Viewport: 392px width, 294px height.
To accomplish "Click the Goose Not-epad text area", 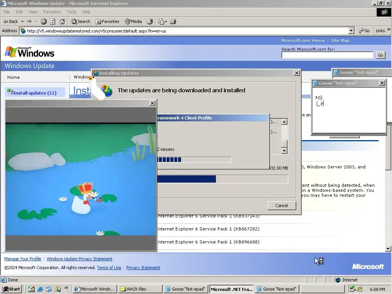I will 349,109.
